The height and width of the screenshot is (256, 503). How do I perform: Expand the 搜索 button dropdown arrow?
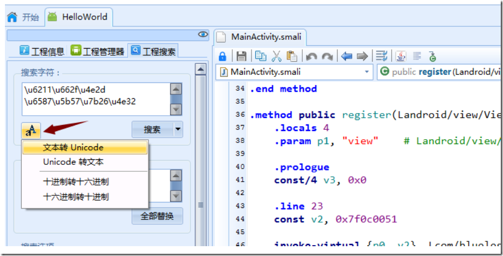178,129
